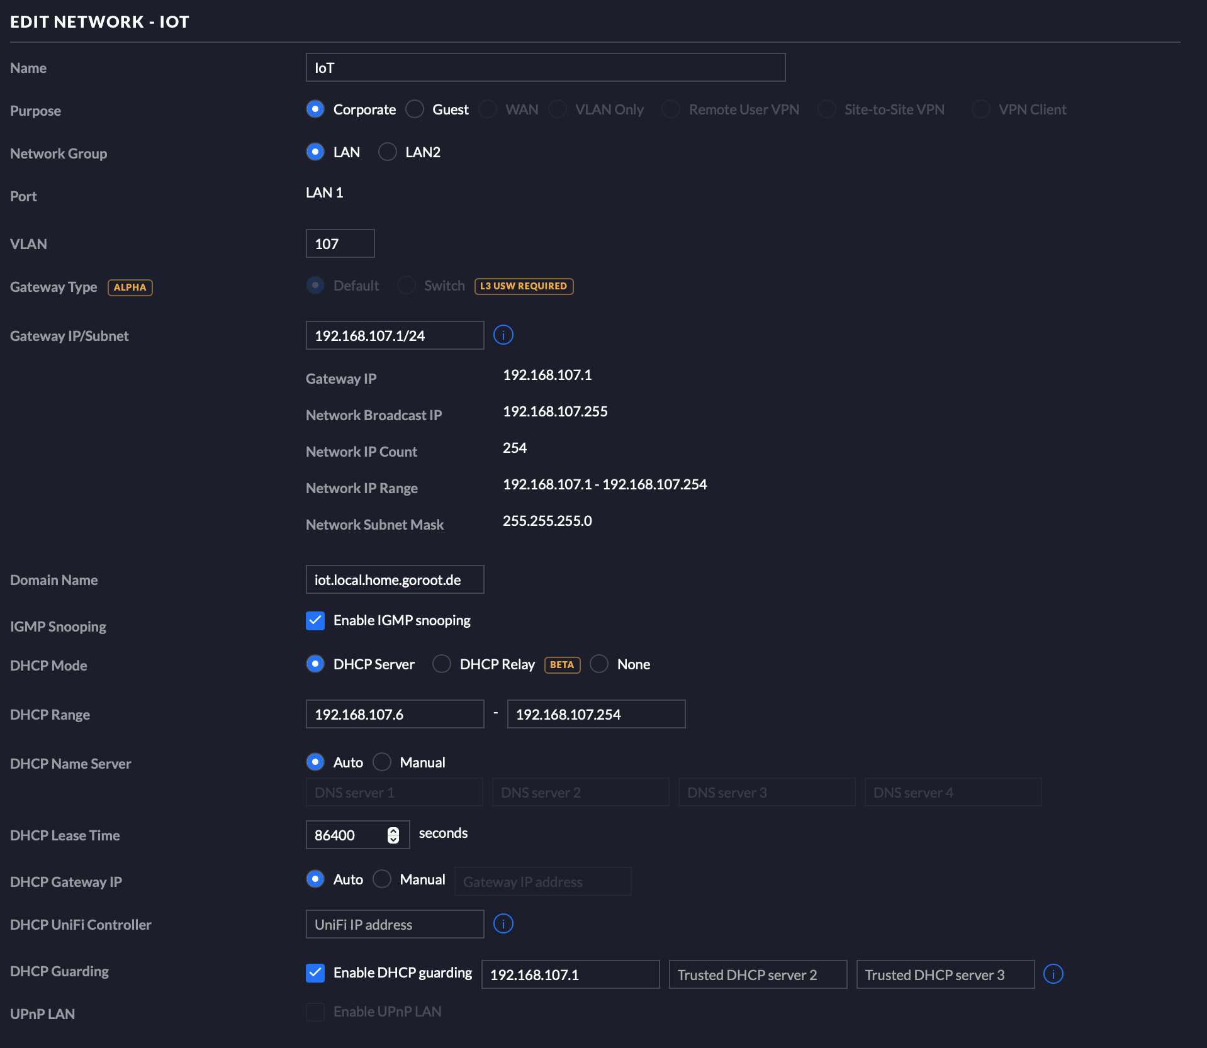This screenshot has height=1048, width=1207.
Task: Set DHCP Name Server to Manual
Action: coord(382,762)
